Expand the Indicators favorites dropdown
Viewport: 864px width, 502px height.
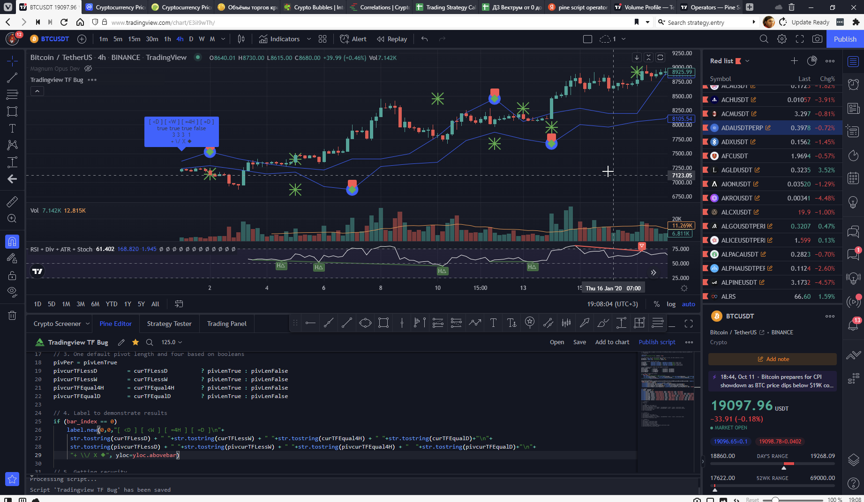(308, 39)
